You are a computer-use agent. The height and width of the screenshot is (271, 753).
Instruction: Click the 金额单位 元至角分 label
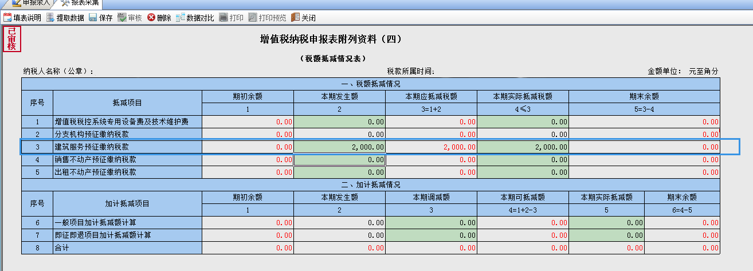[683, 72]
